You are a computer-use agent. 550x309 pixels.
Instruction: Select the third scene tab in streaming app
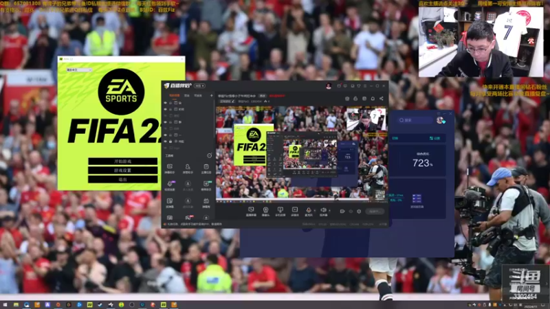[198, 95]
